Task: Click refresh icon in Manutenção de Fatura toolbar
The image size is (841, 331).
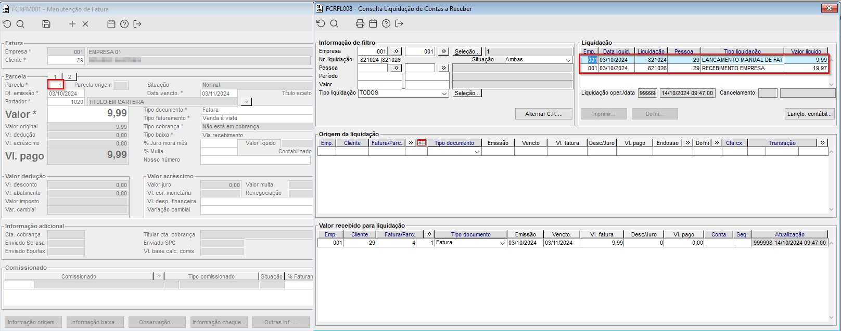Action: click(7, 24)
